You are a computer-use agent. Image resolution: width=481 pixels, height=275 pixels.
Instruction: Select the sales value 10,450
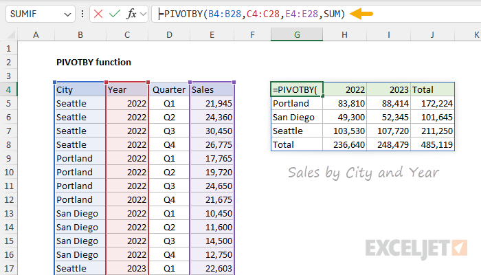click(212, 213)
